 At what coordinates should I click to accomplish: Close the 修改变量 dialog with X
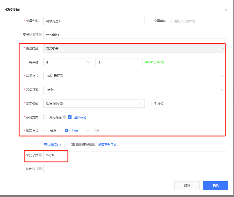[226, 10]
